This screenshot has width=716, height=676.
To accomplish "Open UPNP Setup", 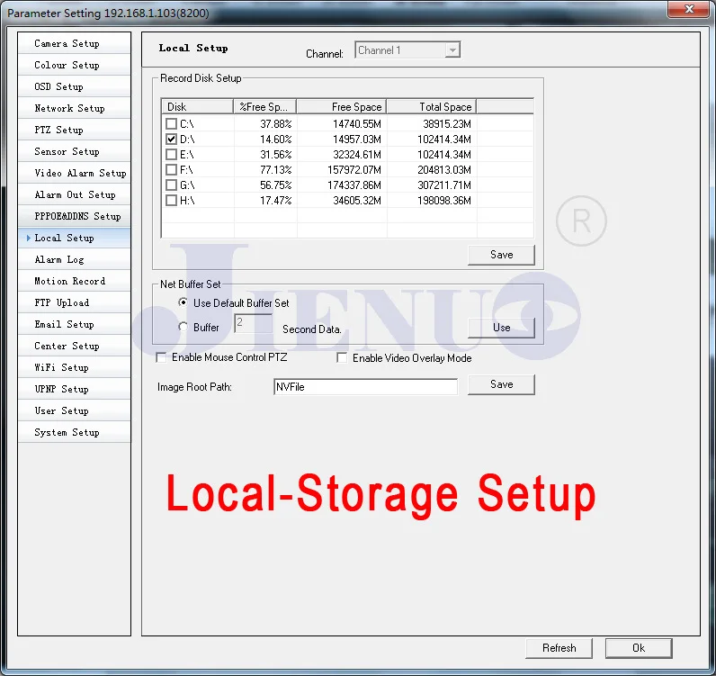I will pos(74,389).
